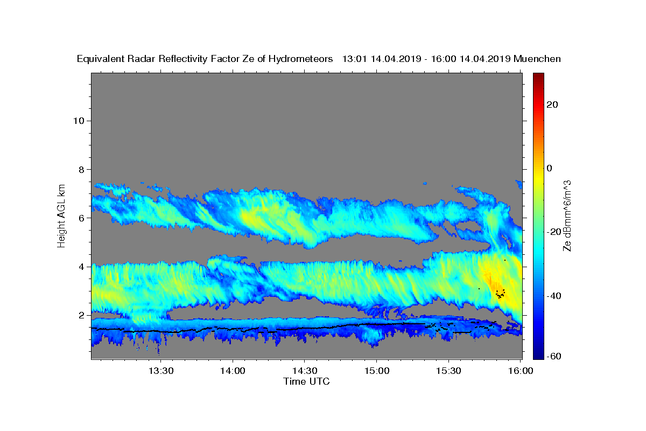Click the height tick label '8'
Viewport: 646px width, 431px height.
pyautogui.click(x=81, y=169)
